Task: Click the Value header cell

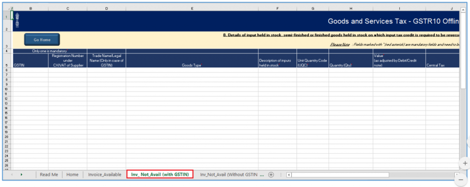Action: 399,60
